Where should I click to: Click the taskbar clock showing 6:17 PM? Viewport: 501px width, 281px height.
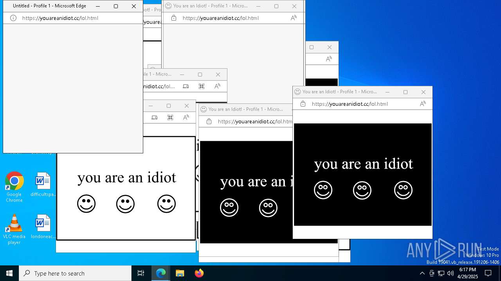pos(468,273)
